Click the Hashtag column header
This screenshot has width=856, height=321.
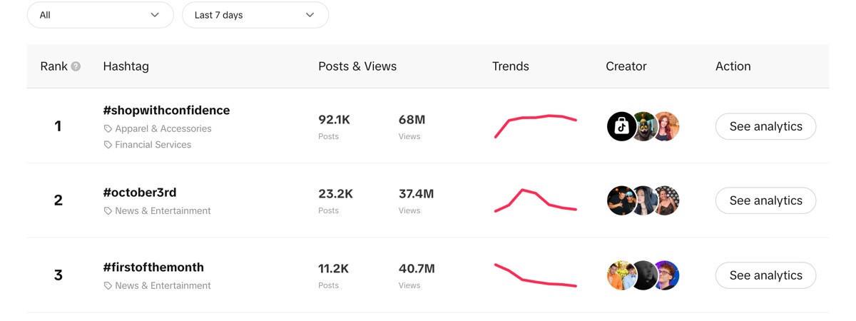click(x=126, y=66)
